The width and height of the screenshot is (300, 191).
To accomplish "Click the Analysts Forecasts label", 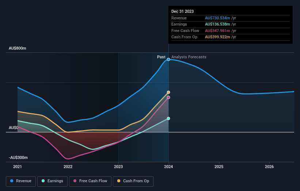I will click(189, 57).
